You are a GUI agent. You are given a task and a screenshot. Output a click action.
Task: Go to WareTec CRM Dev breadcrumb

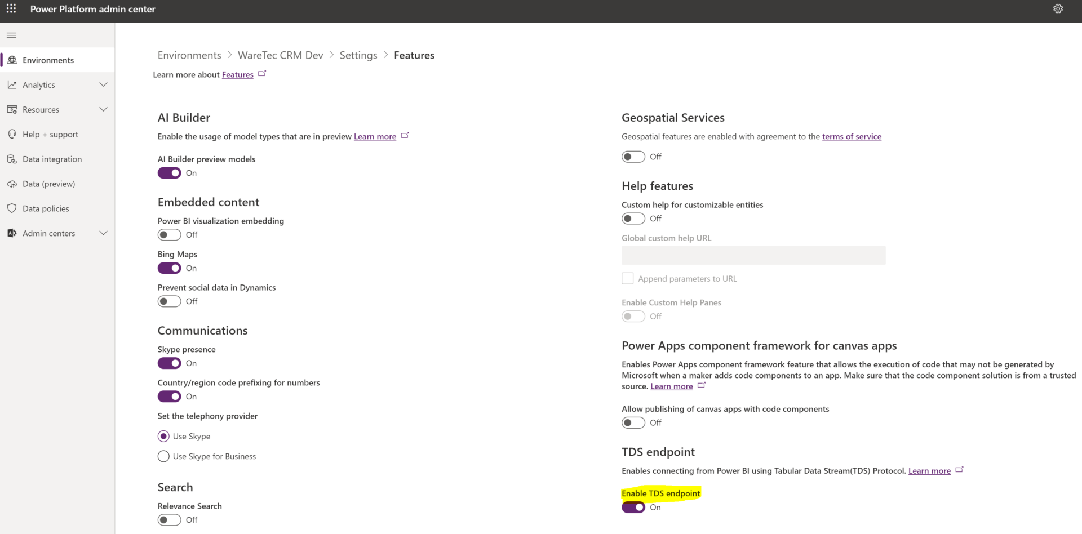(281, 55)
